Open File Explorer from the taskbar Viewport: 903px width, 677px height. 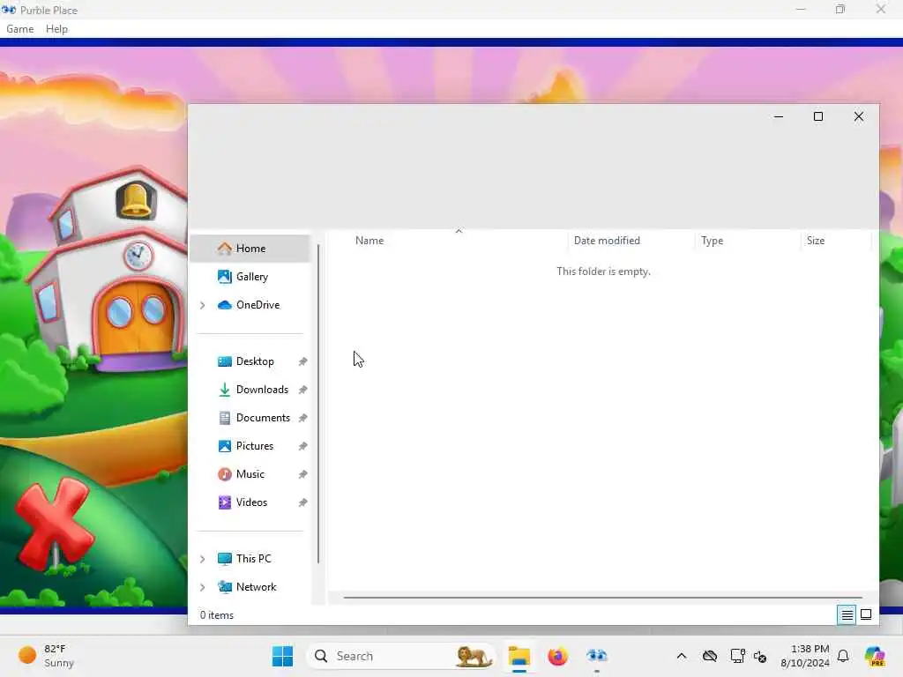point(519,656)
